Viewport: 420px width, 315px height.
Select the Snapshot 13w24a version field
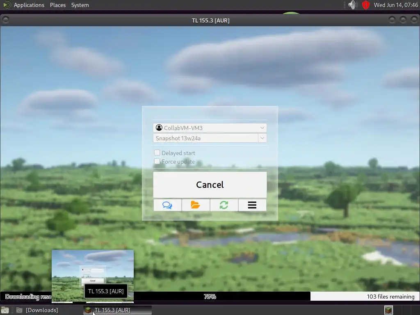[x=206, y=138]
